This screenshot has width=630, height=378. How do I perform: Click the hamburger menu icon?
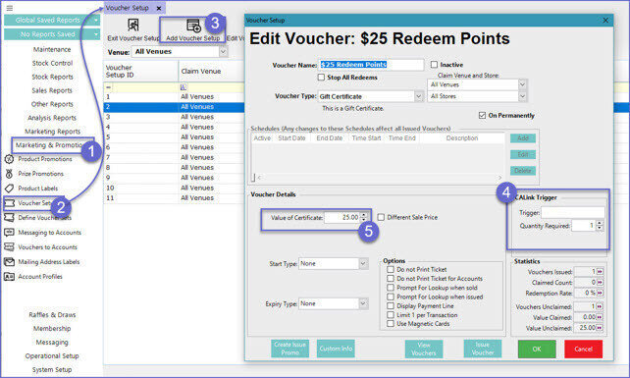(x=10, y=8)
